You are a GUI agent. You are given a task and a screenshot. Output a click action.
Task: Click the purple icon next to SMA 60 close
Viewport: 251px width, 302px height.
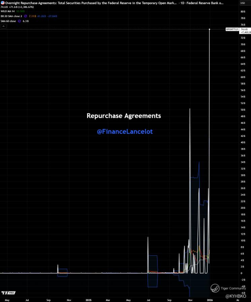point(19,21)
